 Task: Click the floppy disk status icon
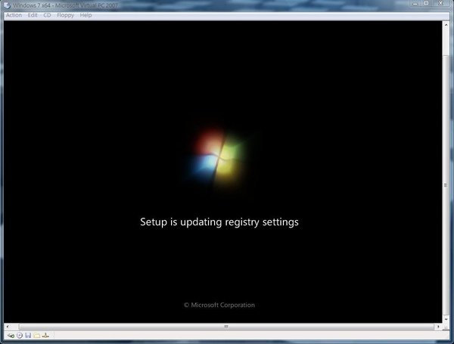point(28,336)
